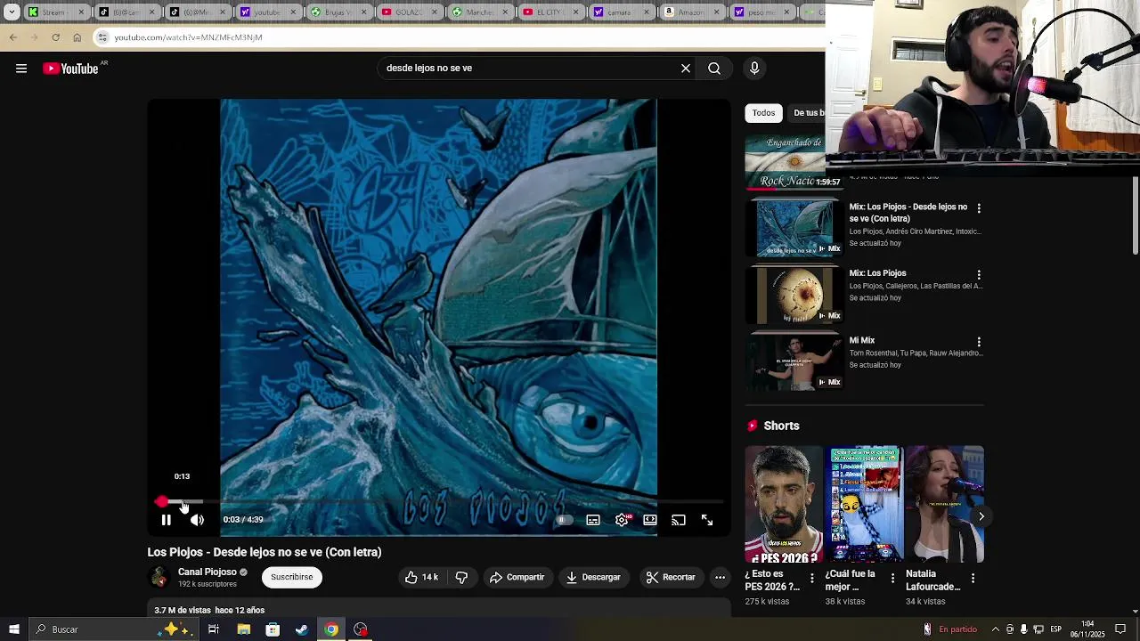Toggle subtitles/closed captions

click(x=593, y=520)
